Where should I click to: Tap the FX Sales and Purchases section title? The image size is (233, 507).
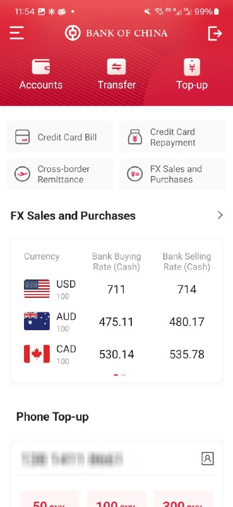[x=73, y=215]
